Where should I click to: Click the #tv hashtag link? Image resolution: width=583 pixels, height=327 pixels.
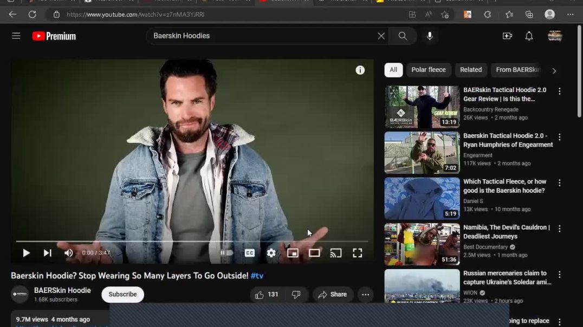[257, 276]
